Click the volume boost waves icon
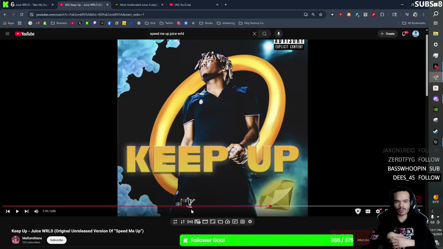443x249 pixels. pos(190,222)
